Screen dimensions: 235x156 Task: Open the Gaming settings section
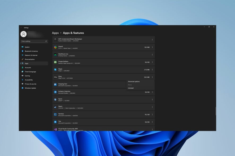34,76
